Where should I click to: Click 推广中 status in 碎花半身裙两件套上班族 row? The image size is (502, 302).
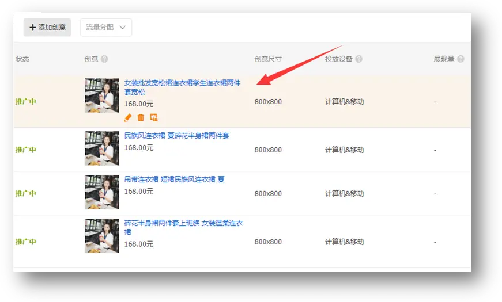25,242
